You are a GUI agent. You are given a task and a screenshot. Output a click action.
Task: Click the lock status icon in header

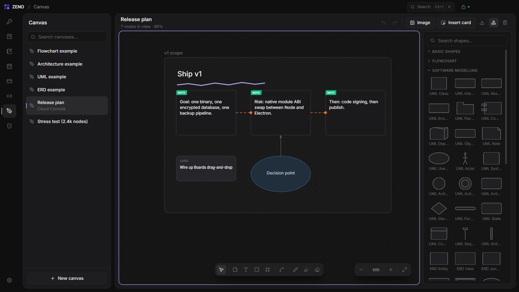[464, 7]
